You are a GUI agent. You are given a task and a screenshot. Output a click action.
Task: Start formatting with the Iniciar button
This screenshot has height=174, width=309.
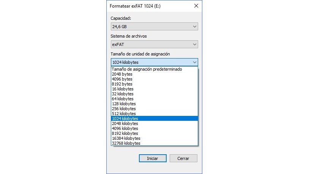tap(153, 158)
